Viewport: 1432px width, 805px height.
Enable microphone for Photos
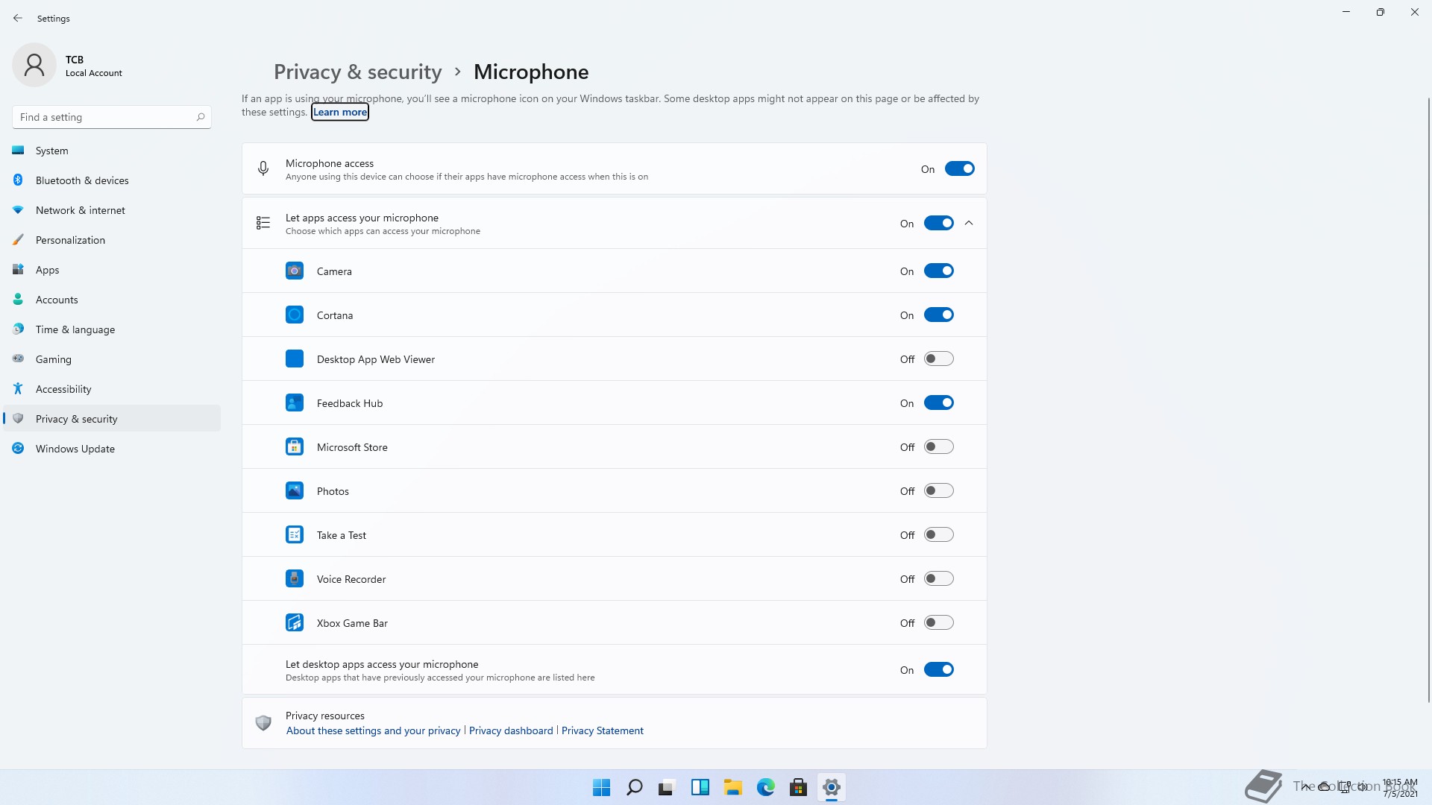point(938,490)
